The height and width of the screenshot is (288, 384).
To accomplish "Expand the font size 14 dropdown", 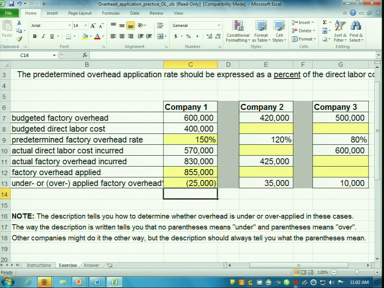I will click(x=86, y=25).
